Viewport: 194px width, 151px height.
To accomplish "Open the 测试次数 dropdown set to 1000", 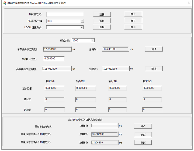I will click(x=93, y=40).
